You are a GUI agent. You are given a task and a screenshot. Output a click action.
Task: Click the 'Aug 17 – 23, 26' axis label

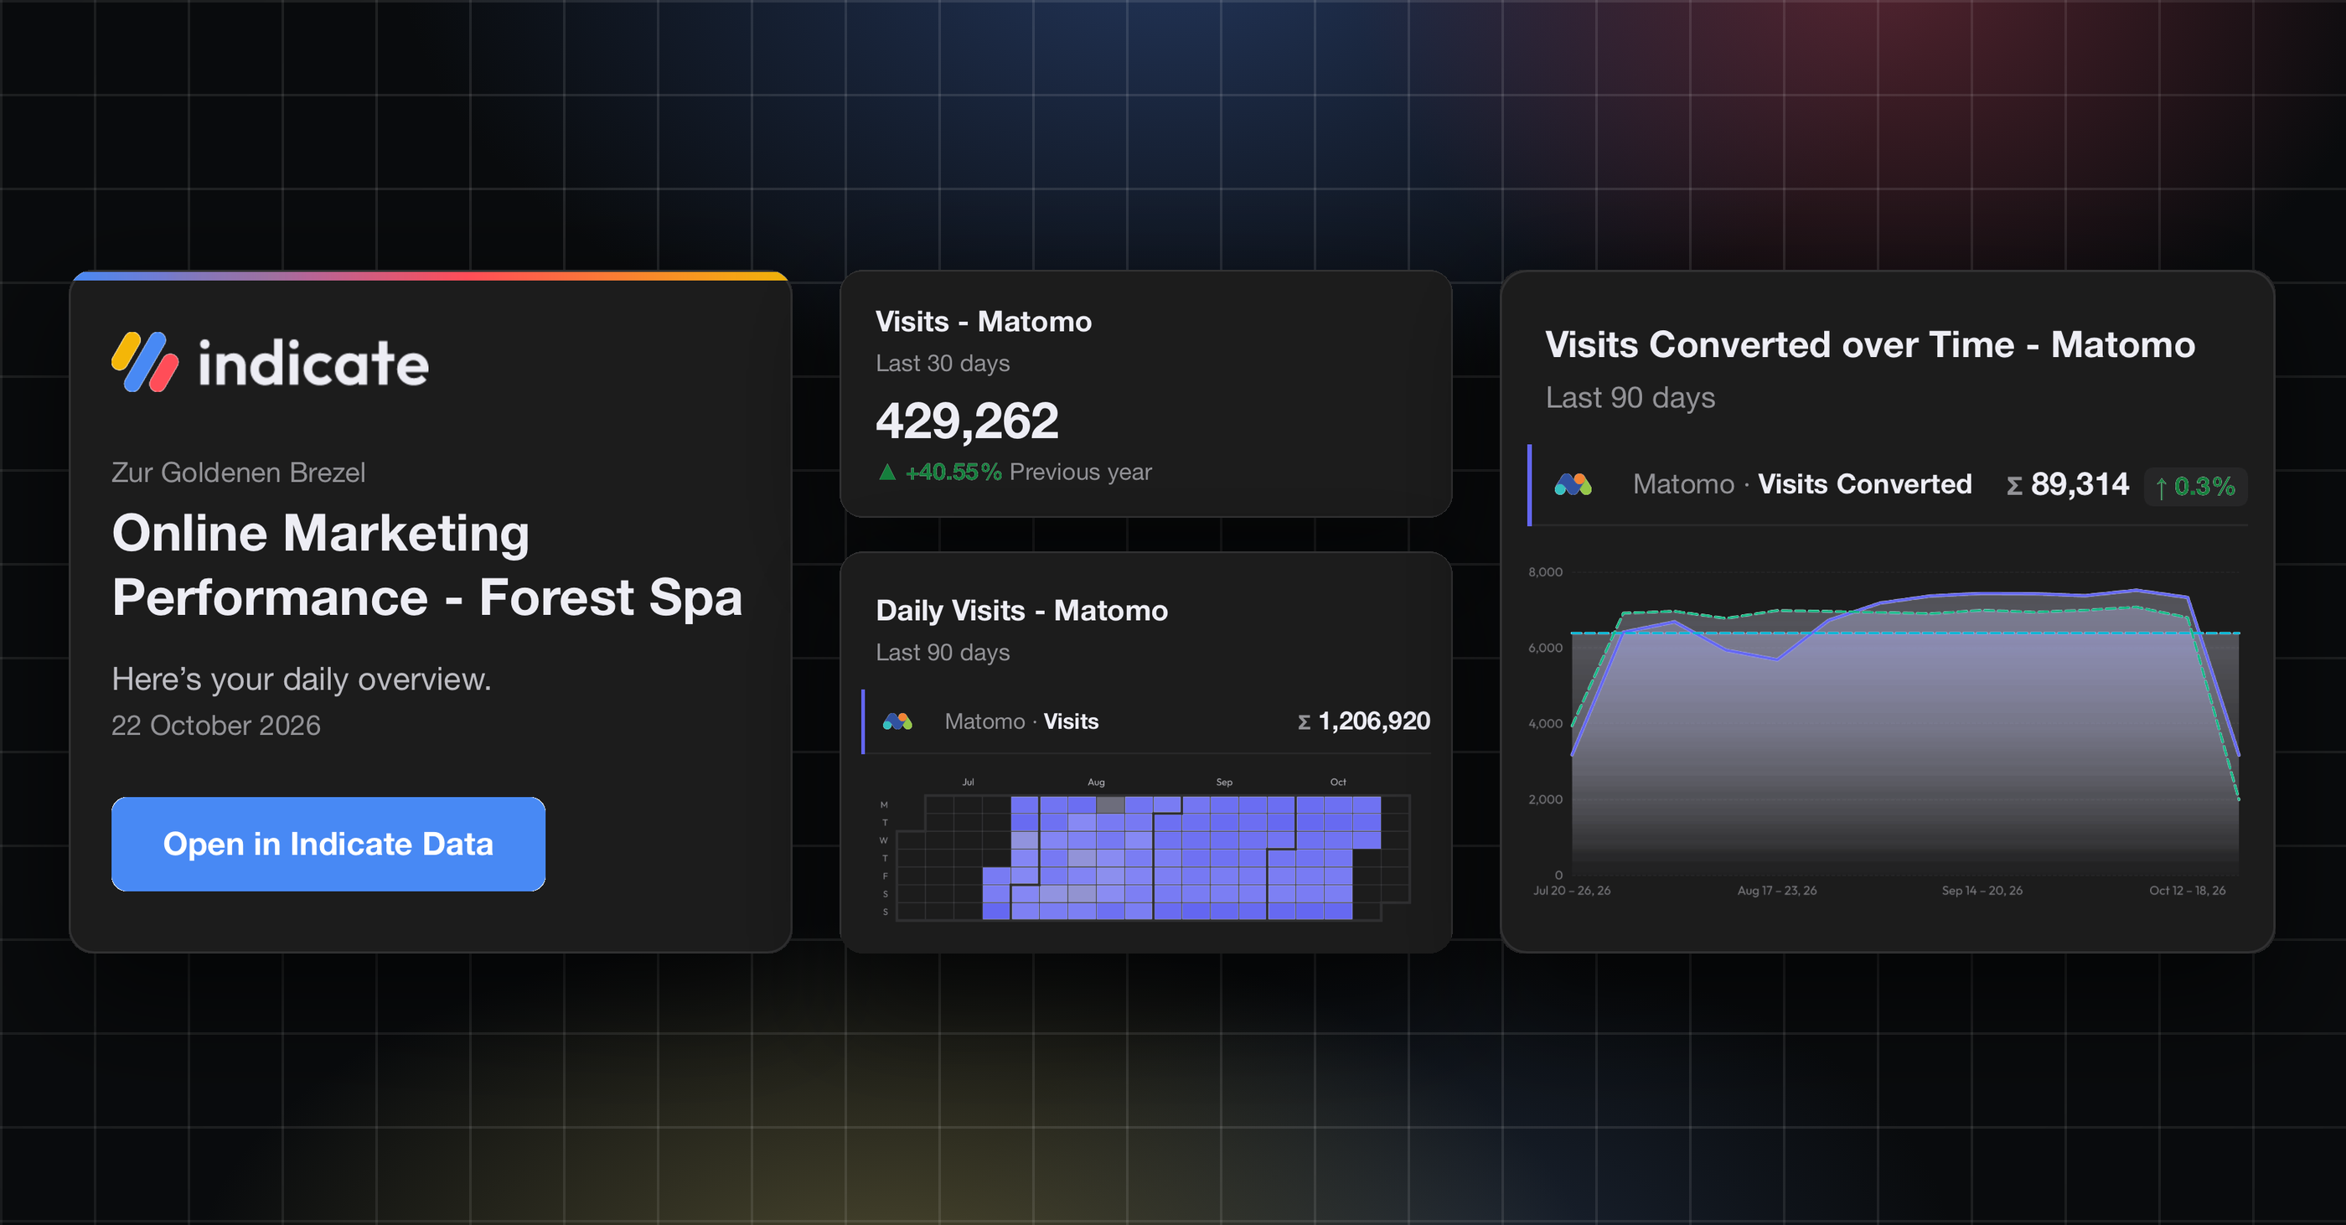point(1776,891)
